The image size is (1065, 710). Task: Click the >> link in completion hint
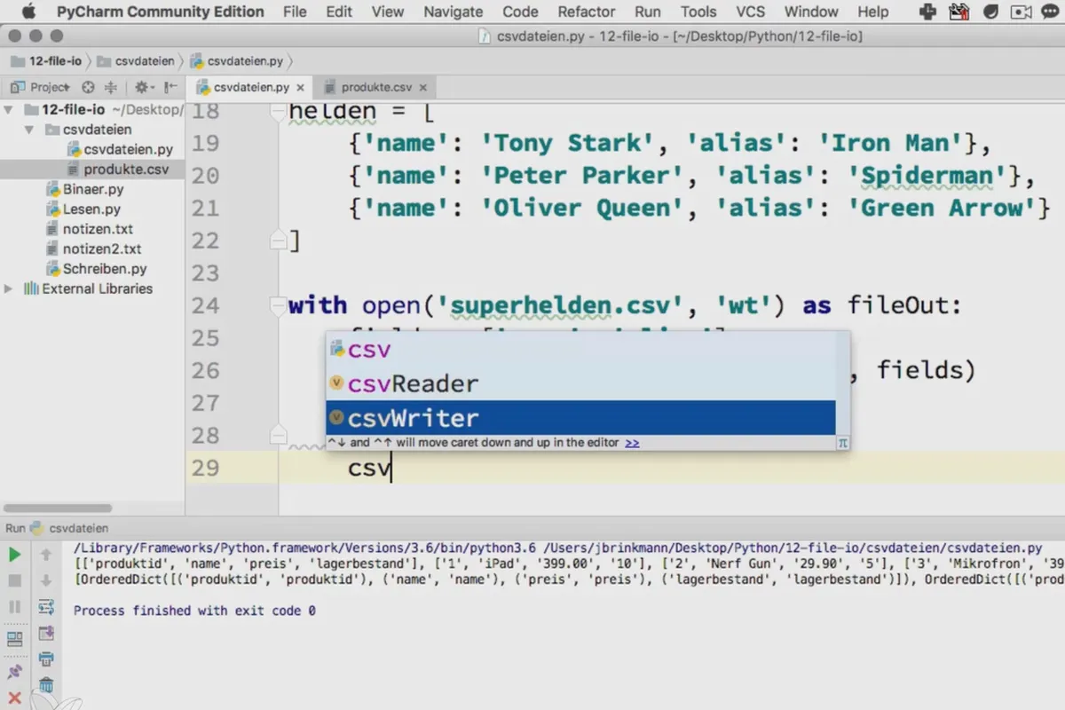coord(632,442)
